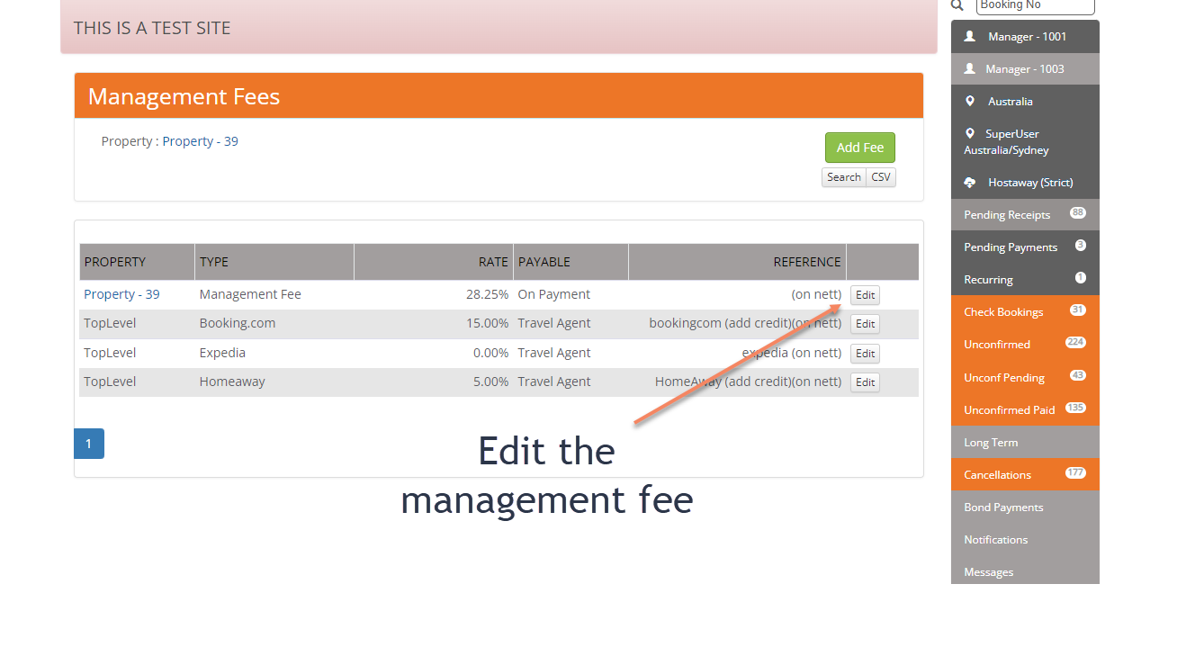
Task: Open Bond Payments in sidebar
Action: [x=1003, y=508]
